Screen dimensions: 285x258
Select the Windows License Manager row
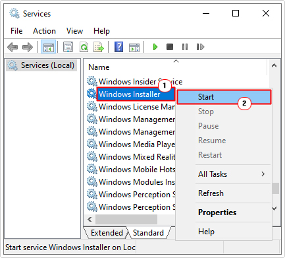pyautogui.click(x=137, y=107)
